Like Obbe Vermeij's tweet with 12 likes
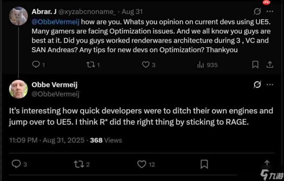 142,164
